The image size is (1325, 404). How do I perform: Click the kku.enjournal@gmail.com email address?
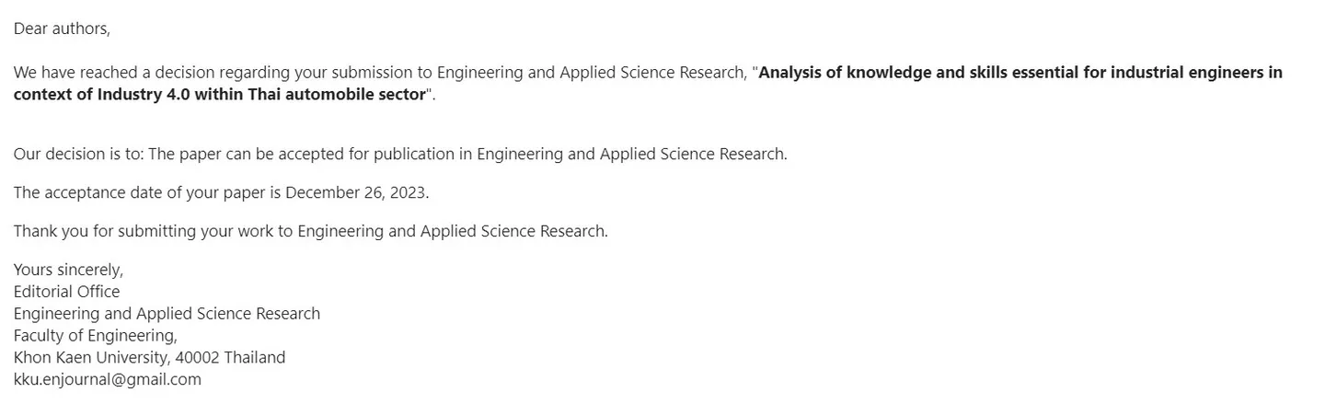108,379
